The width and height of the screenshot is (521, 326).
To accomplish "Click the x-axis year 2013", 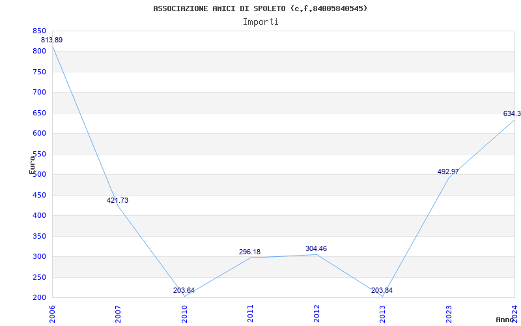I will [383, 314].
